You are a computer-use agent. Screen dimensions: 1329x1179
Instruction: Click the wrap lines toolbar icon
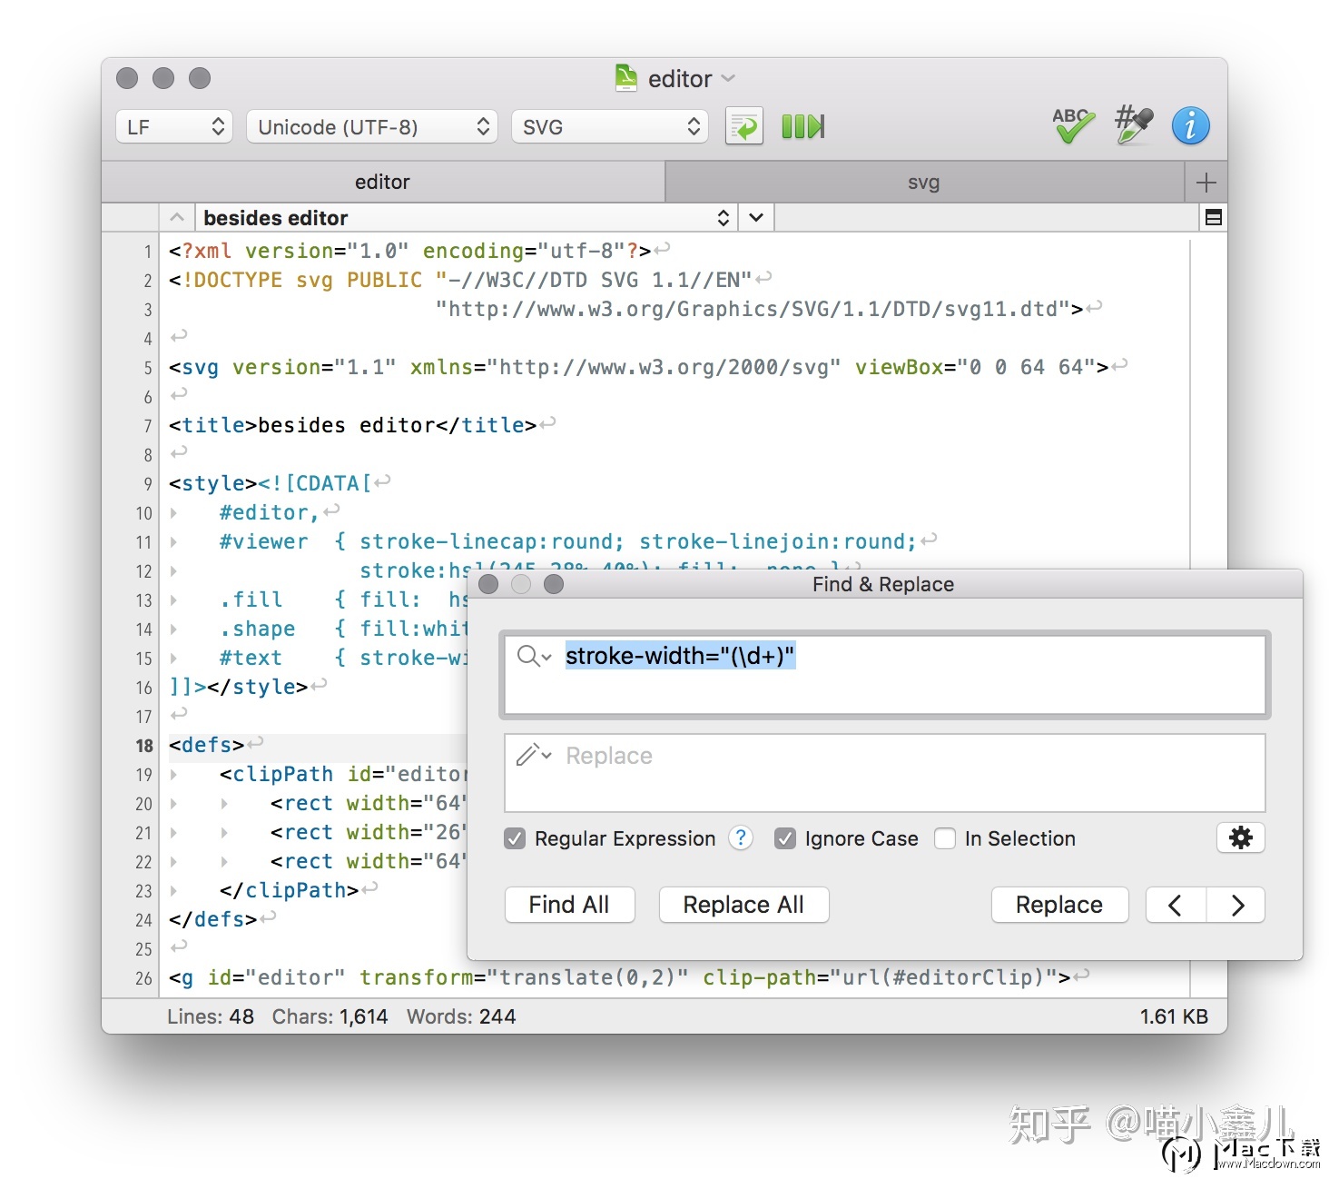click(x=743, y=126)
